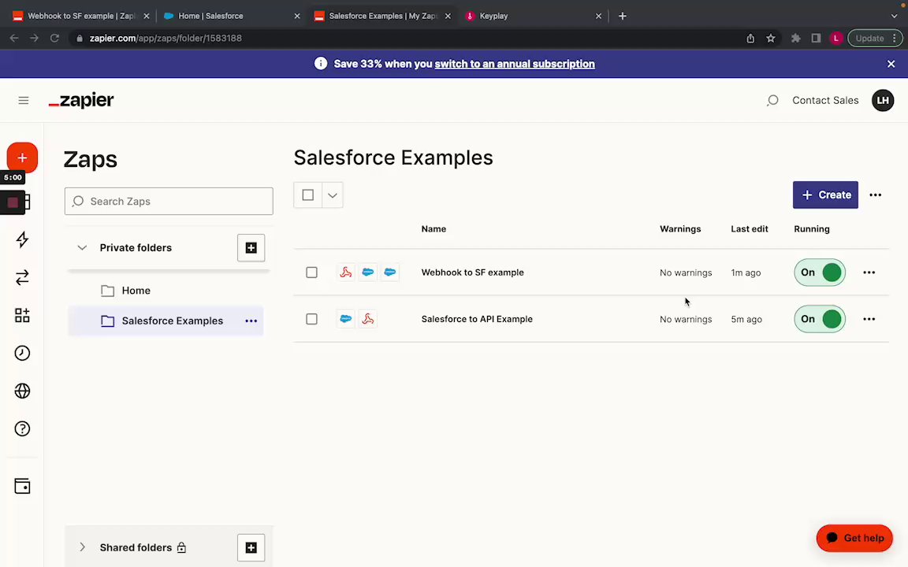This screenshot has height=567, width=908.
Task: Add a new private folder
Action: tap(251, 247)
